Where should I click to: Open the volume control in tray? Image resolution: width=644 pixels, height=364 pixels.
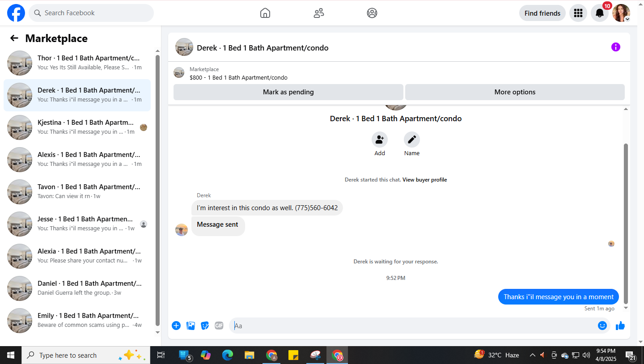pos(586,355)
